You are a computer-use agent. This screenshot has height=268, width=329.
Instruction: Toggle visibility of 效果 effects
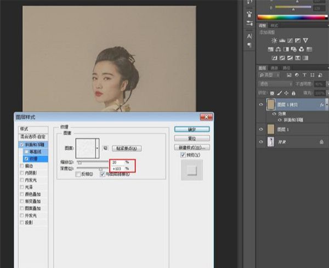[x=274, y=113]
